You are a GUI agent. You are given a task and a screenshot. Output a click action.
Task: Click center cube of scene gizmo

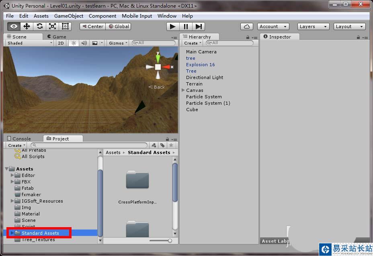pos(158,67)
